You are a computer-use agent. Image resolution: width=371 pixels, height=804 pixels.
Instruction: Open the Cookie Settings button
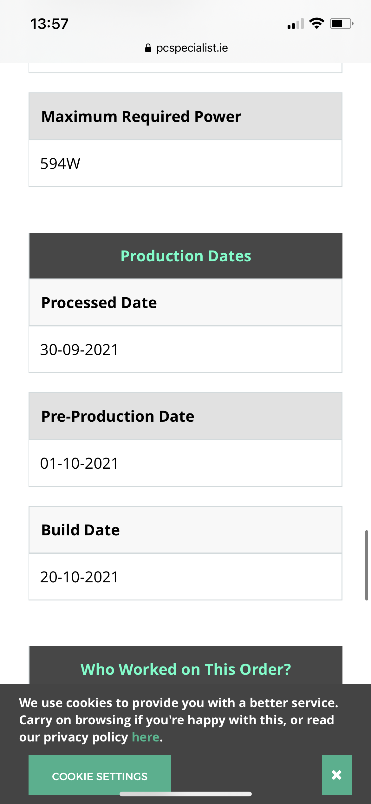100,775
